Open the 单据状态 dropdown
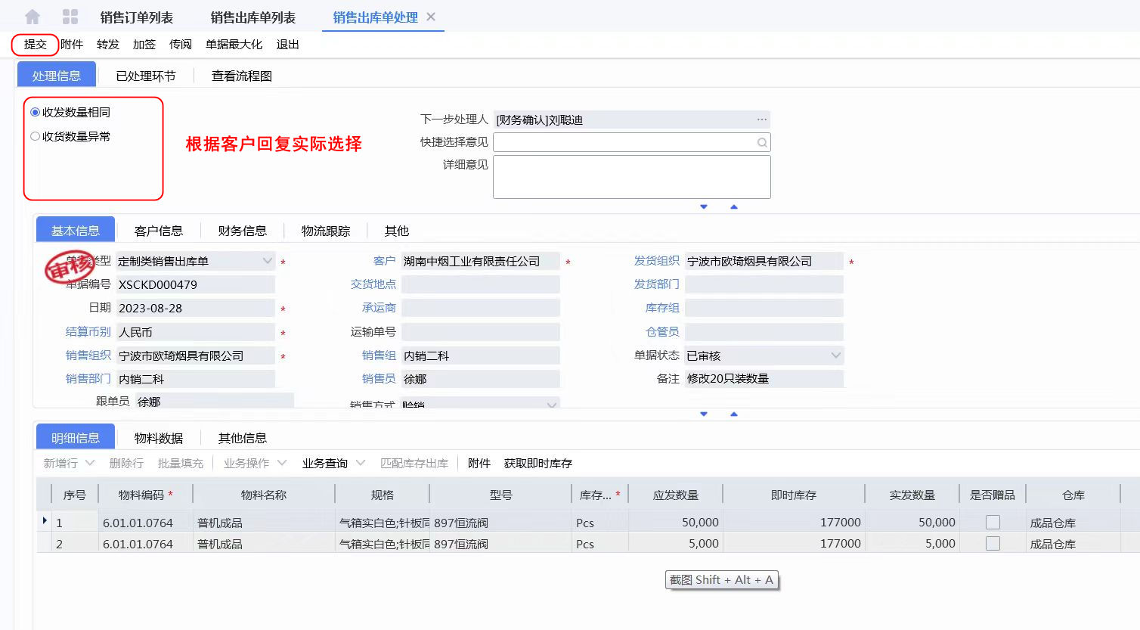Screen dimensions: 1140x630 point(835,355)
